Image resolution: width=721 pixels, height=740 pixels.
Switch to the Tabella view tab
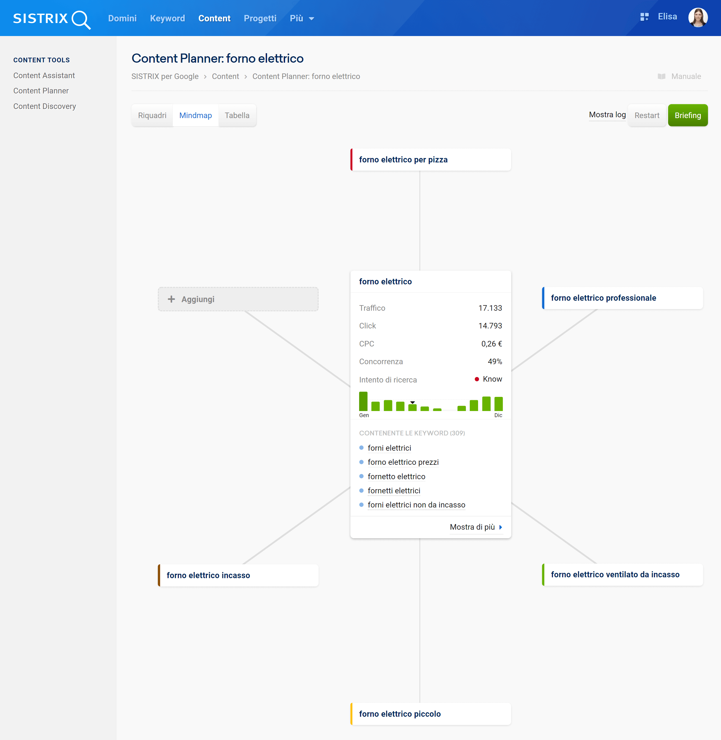point(237,116)
